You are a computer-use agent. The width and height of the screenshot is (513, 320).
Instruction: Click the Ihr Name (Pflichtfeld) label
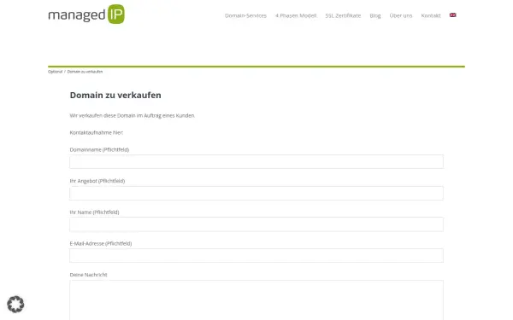tap(94, 212)
